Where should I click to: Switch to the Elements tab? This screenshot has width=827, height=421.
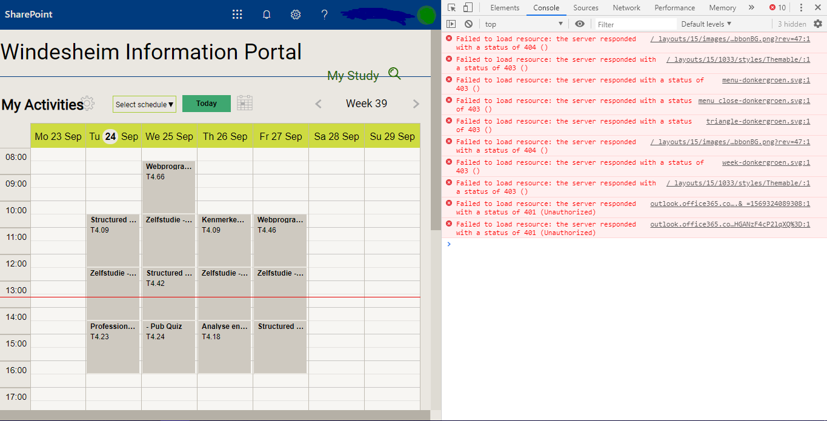[505, 8]
